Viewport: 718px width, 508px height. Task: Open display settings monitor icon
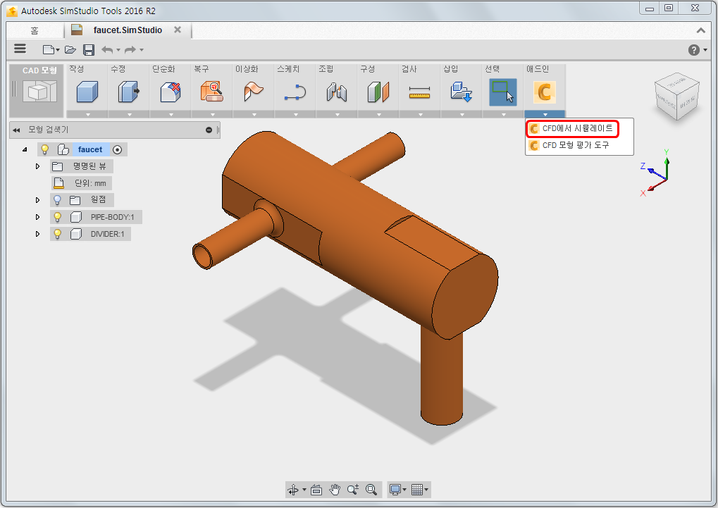point(395,490)
